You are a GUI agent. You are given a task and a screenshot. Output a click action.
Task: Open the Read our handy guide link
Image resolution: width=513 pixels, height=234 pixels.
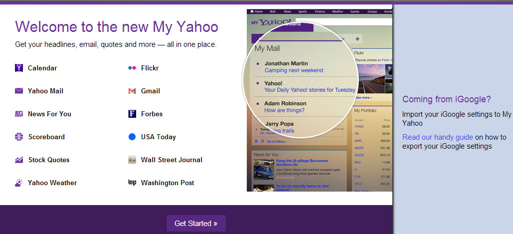click(x=438, y=137)
